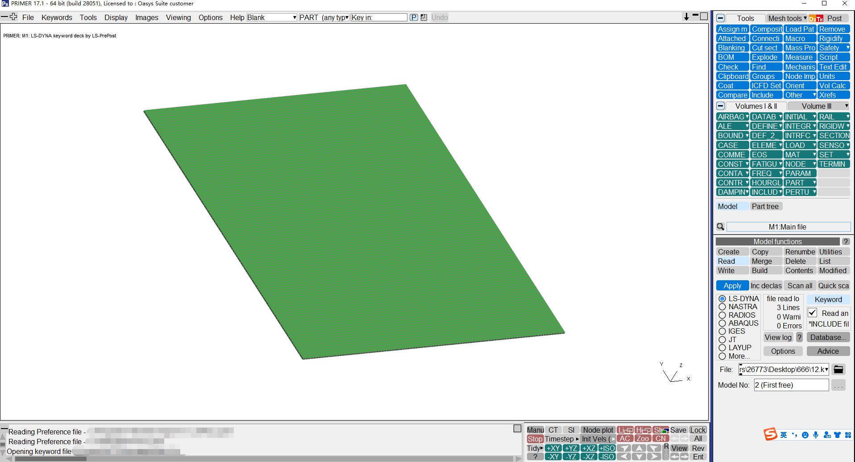Click the plus cross icon left of File
This screenshot has height=462, width=855.
(13, 17)
